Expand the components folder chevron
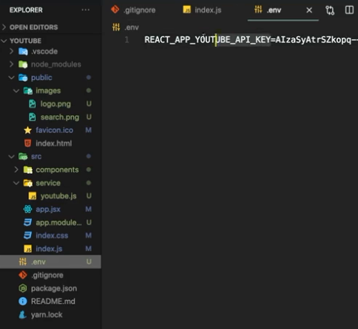358x329 pixels. [x=16, y=169]
